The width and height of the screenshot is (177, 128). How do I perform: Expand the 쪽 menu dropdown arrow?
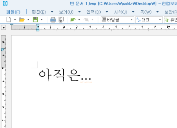point(158,12)
